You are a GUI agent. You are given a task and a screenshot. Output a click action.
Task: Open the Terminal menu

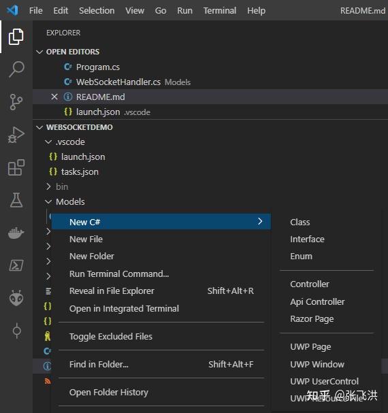click(x=220, y=11)
